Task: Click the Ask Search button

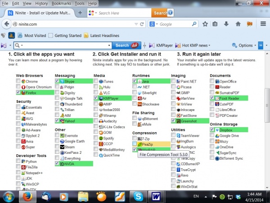Action: point(126,46)
